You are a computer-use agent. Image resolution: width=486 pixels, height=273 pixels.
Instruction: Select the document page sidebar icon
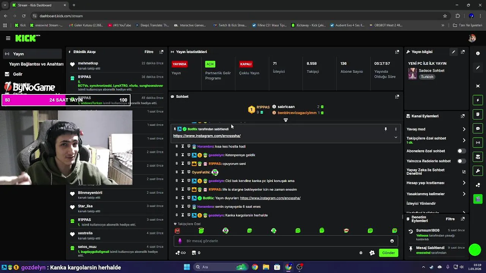(x=478, y=114)
